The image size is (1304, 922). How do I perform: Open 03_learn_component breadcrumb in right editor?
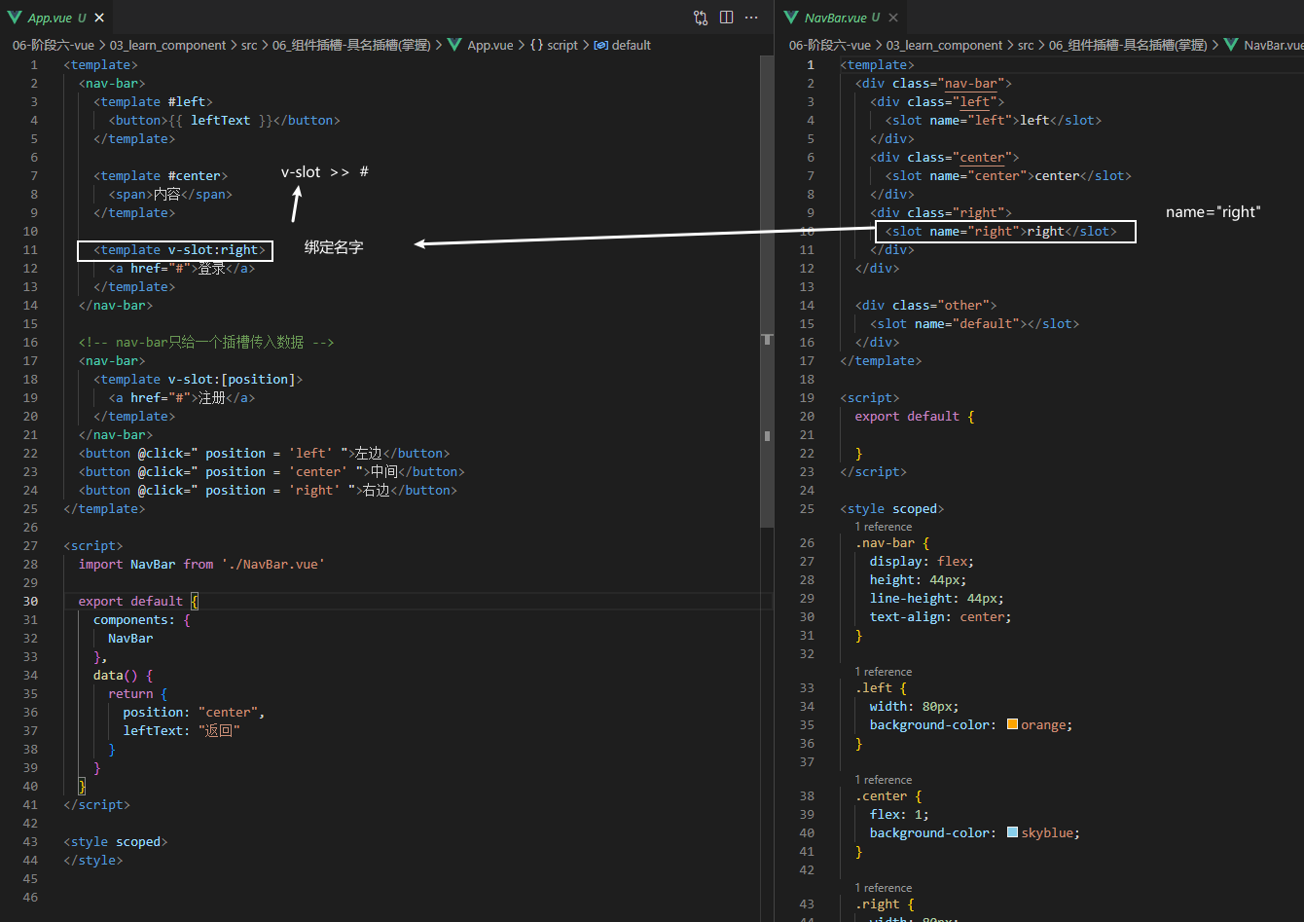click(944, 45)
